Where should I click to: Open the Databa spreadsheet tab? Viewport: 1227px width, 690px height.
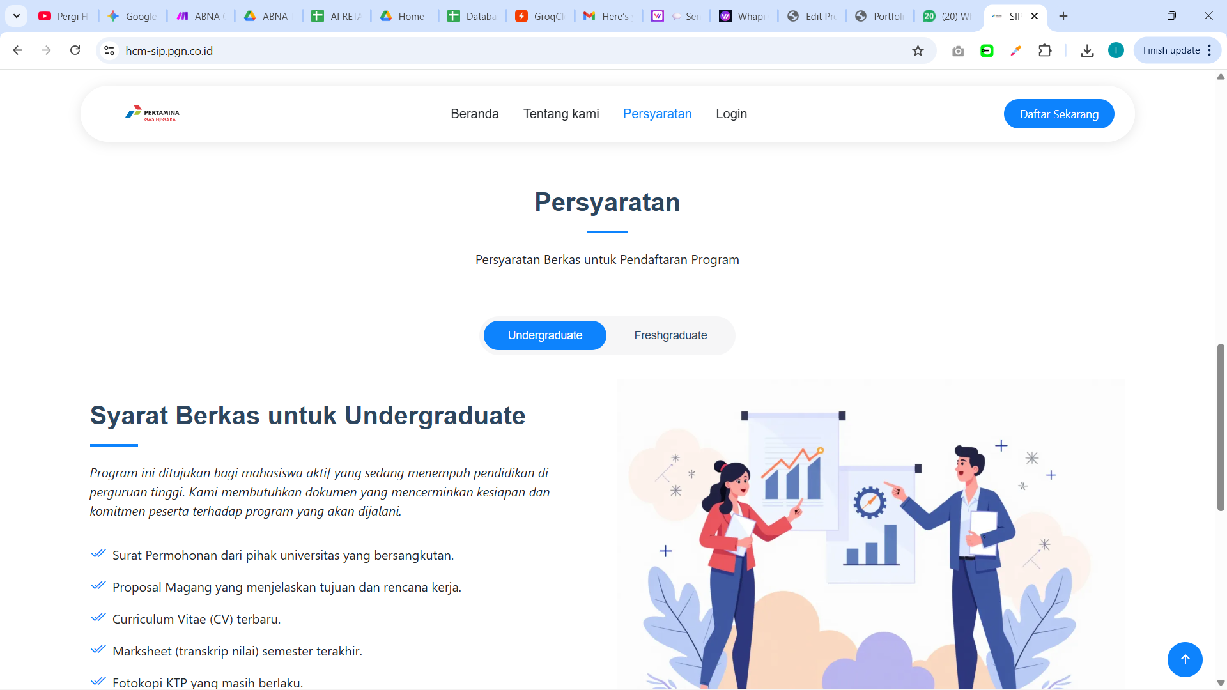[473, 16]
